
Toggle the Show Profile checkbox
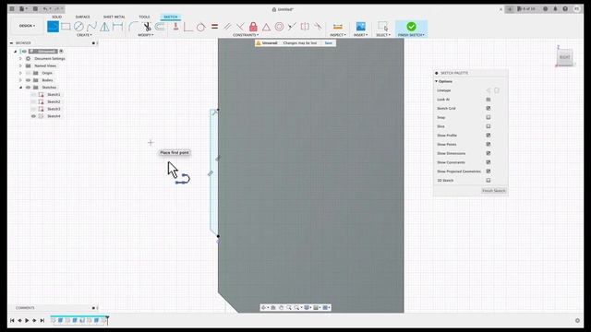(488, 136)
